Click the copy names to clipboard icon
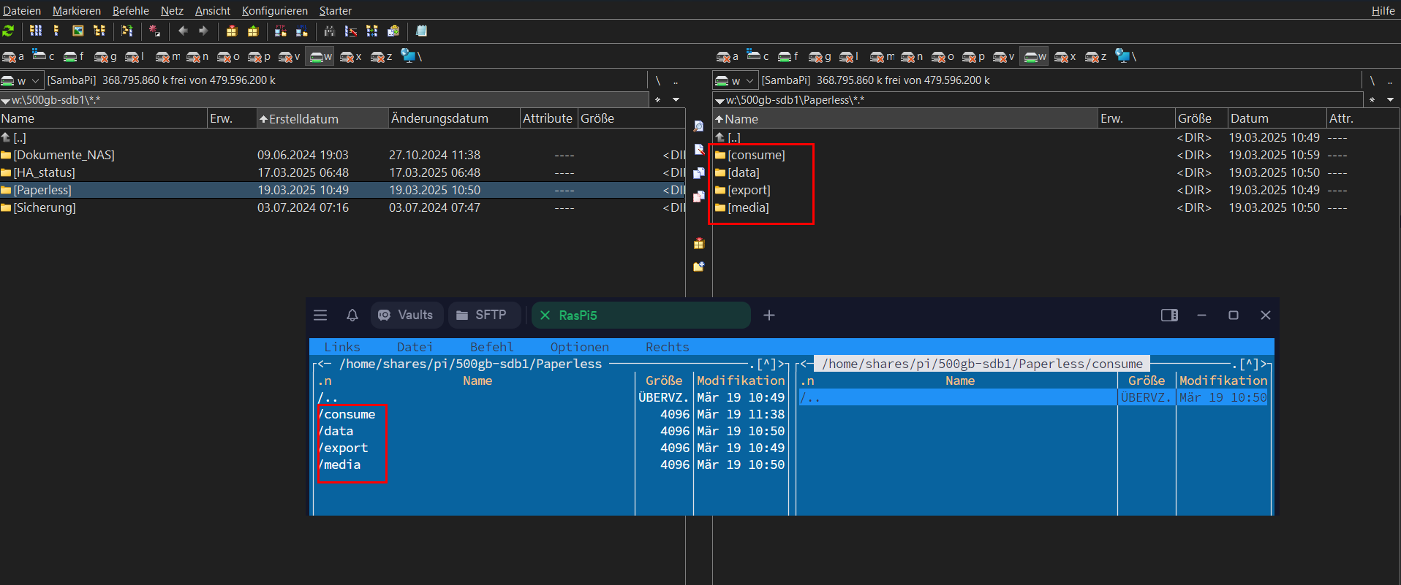This screenshot has height=585, width=1401. 393,31
